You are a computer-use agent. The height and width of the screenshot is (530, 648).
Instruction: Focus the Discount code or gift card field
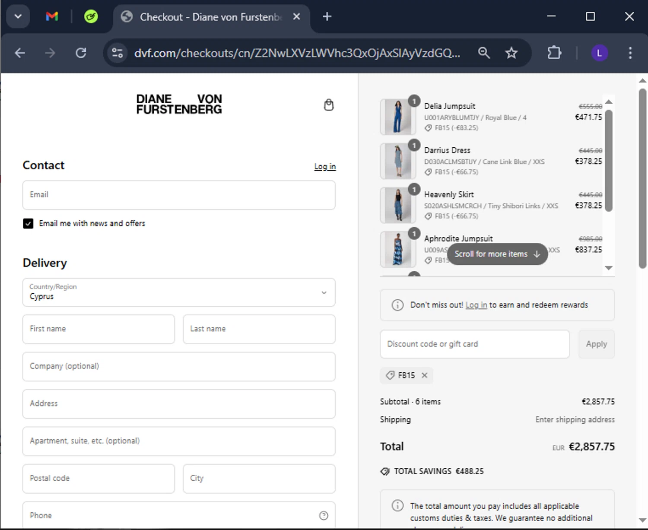point(475,344)
